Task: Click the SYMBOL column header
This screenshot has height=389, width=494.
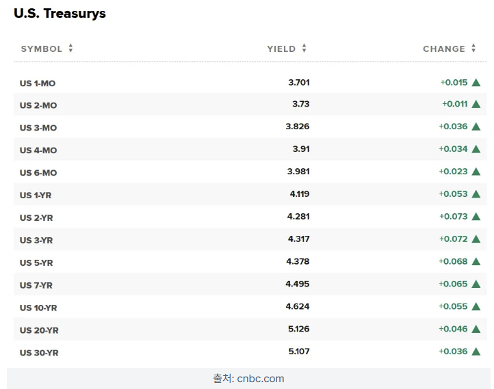Action: click(x=42, y=49)
